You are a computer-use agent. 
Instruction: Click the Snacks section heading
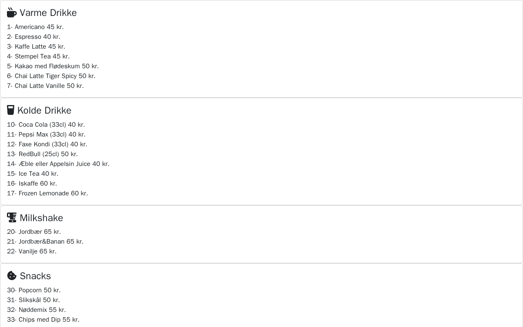coord(35,276)
